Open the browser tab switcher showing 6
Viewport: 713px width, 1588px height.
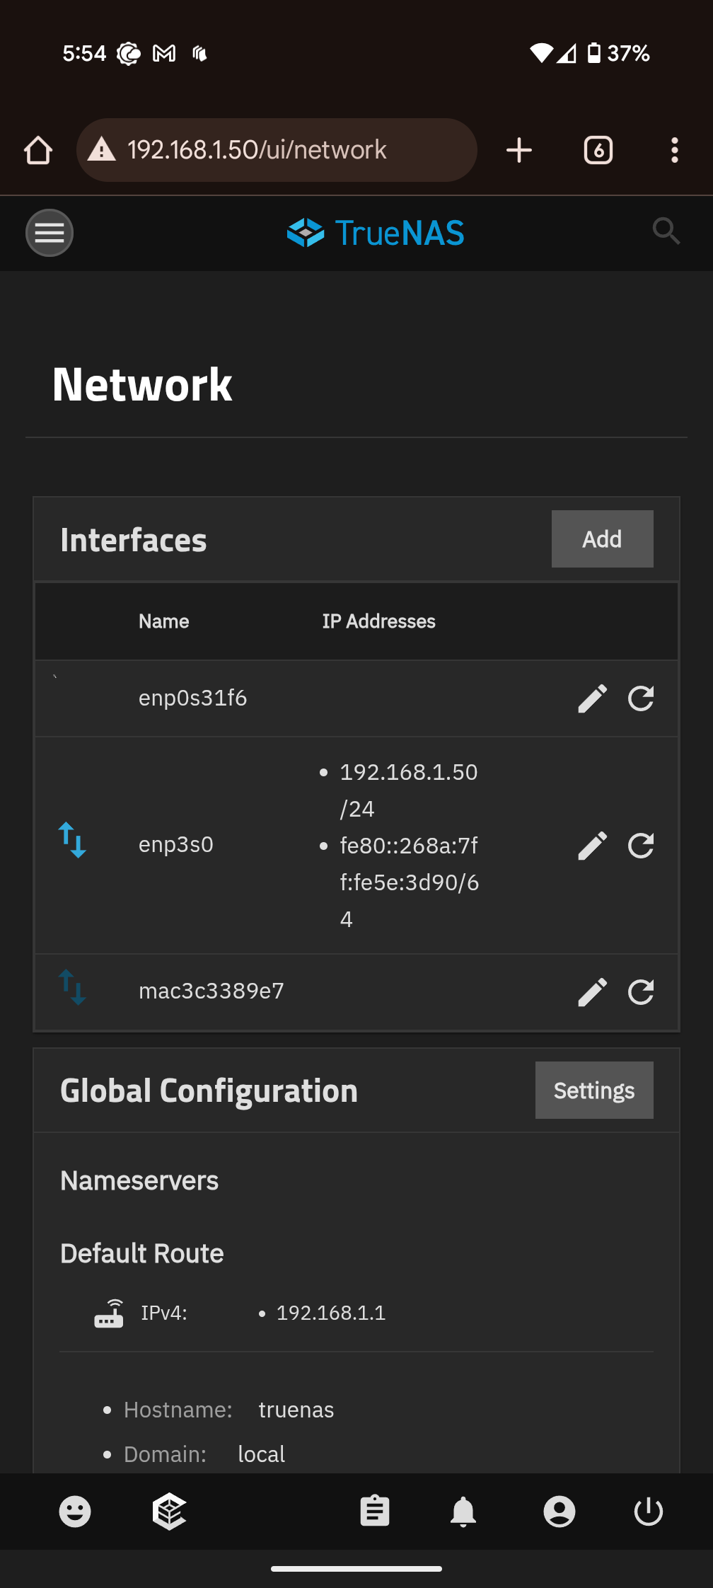(598, 150)
